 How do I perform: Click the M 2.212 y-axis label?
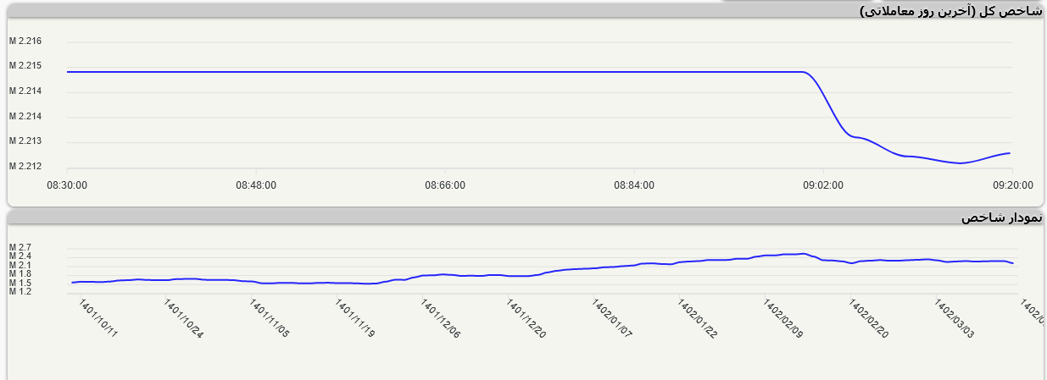tap(25, 166)
